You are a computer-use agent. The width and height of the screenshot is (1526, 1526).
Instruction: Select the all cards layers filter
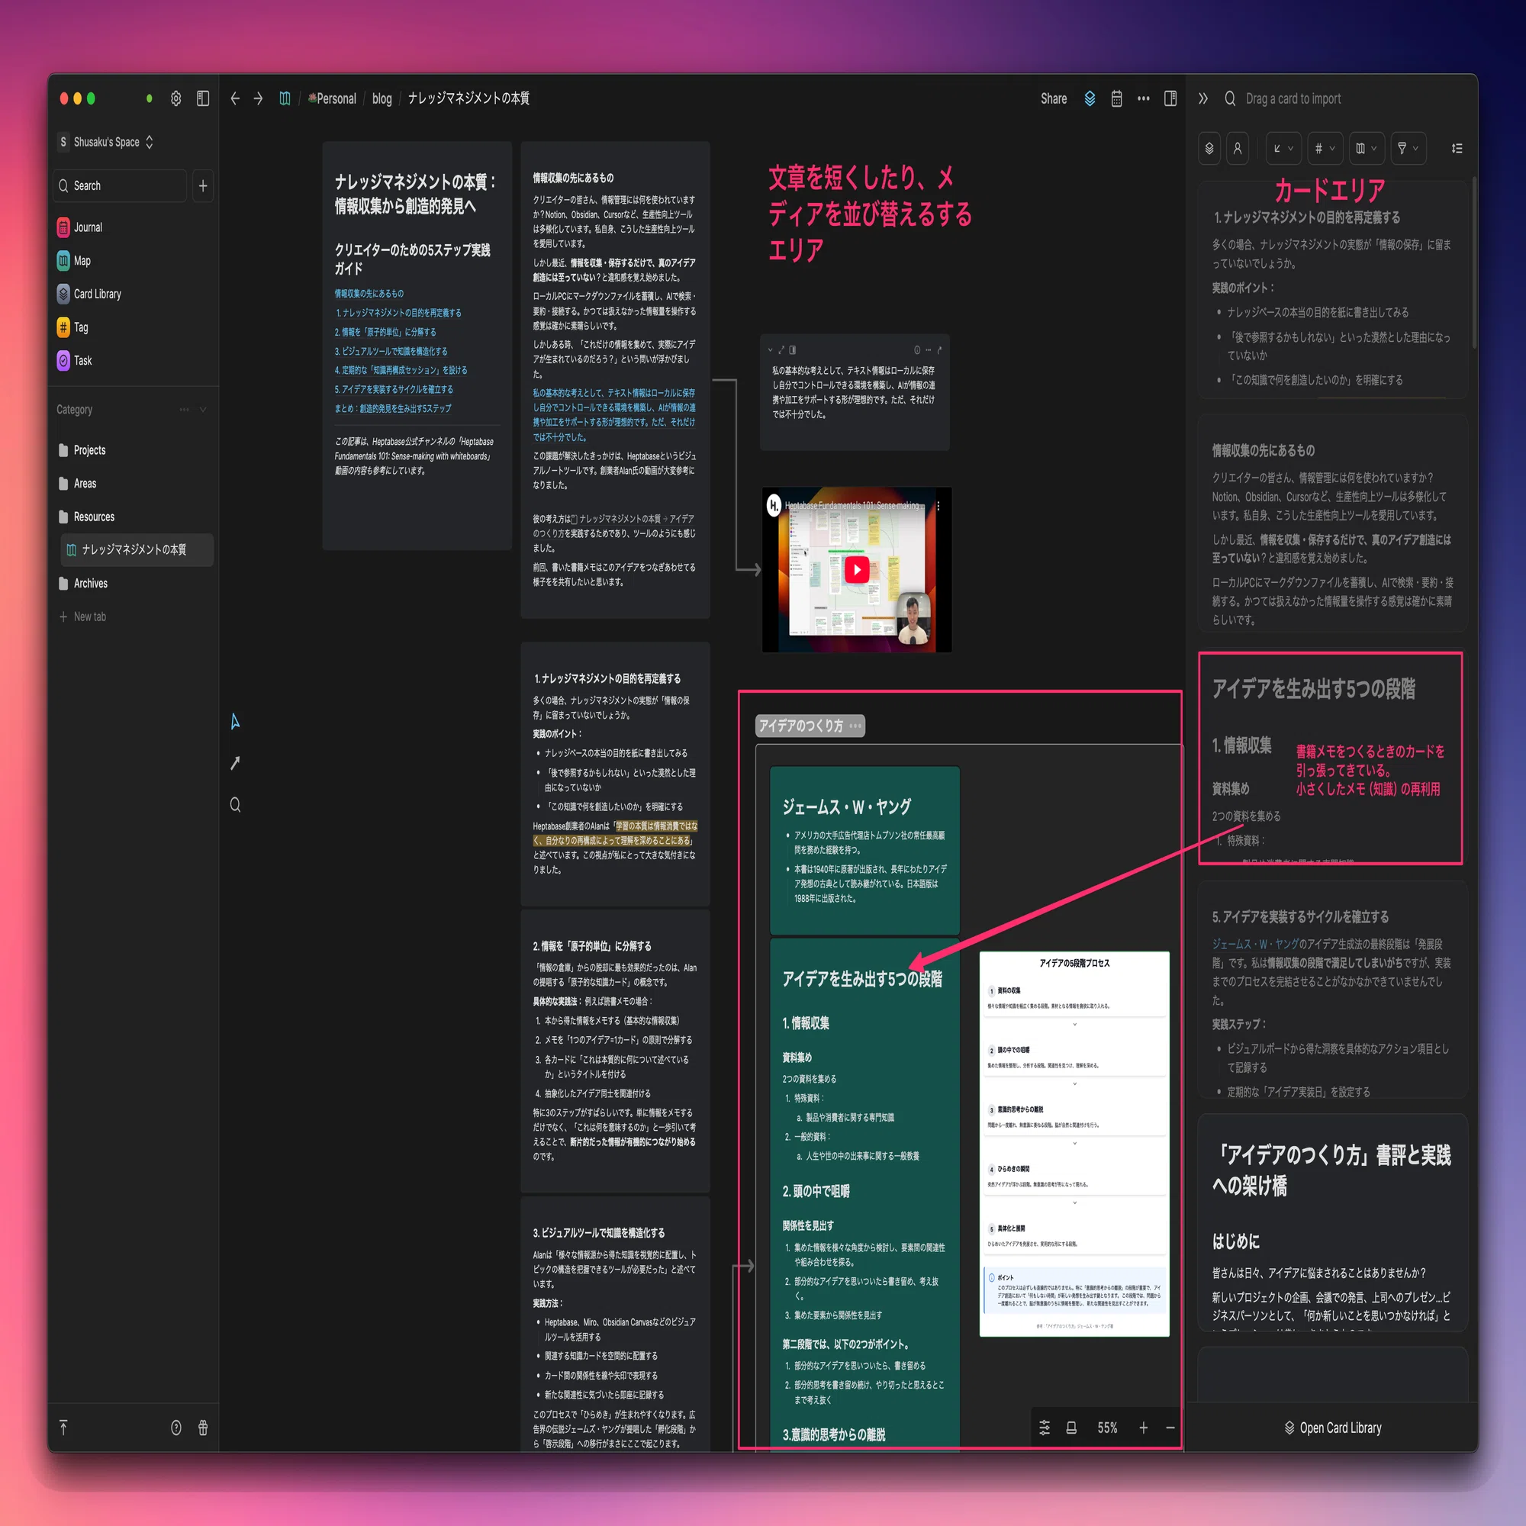(x=1209, y=149)
